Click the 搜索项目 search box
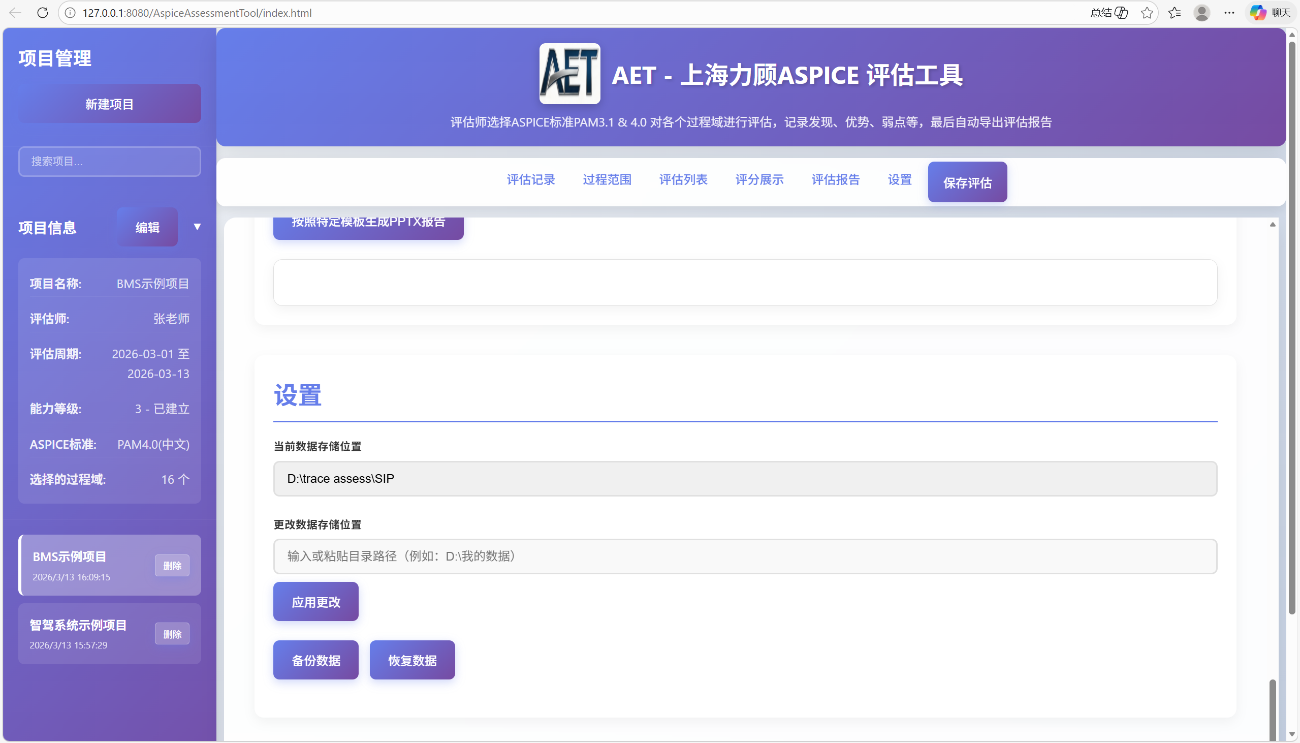This screenshot has height=743, width=1300. pos(110,161)
